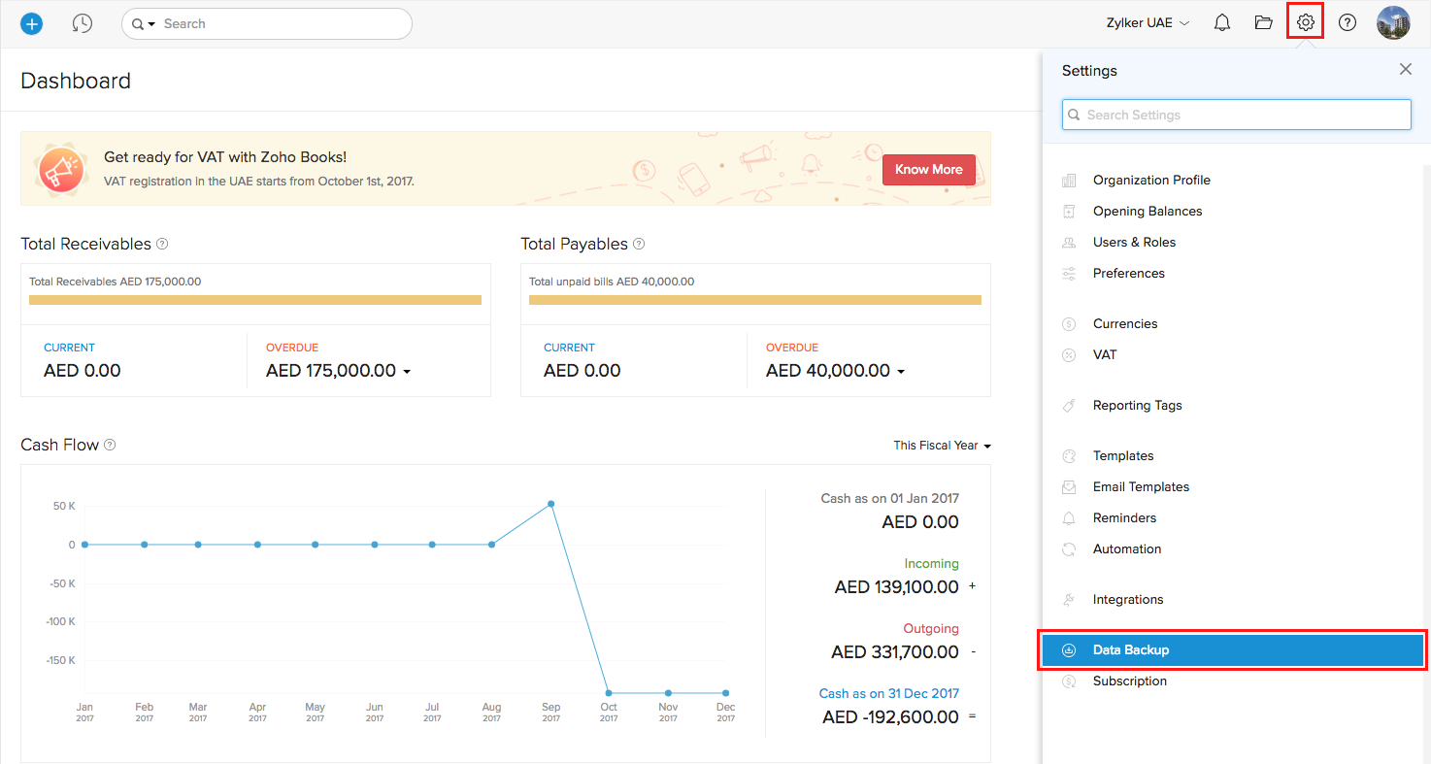Open the This Fiscal Year dropdown

tap(942, 446)
